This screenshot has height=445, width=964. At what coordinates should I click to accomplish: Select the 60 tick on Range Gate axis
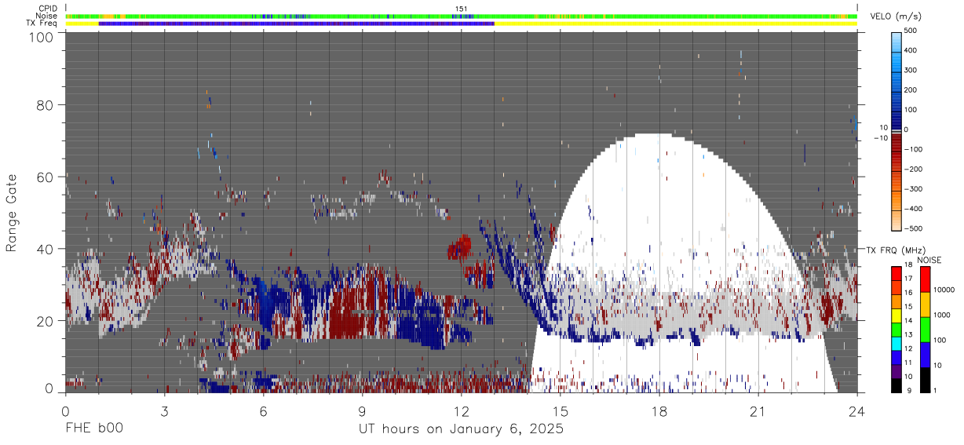tap(46, 177)
